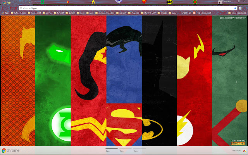Open the misc bookmark folder
The height and width of the screenshot is (155, 248).
click(x=90, y=13)
